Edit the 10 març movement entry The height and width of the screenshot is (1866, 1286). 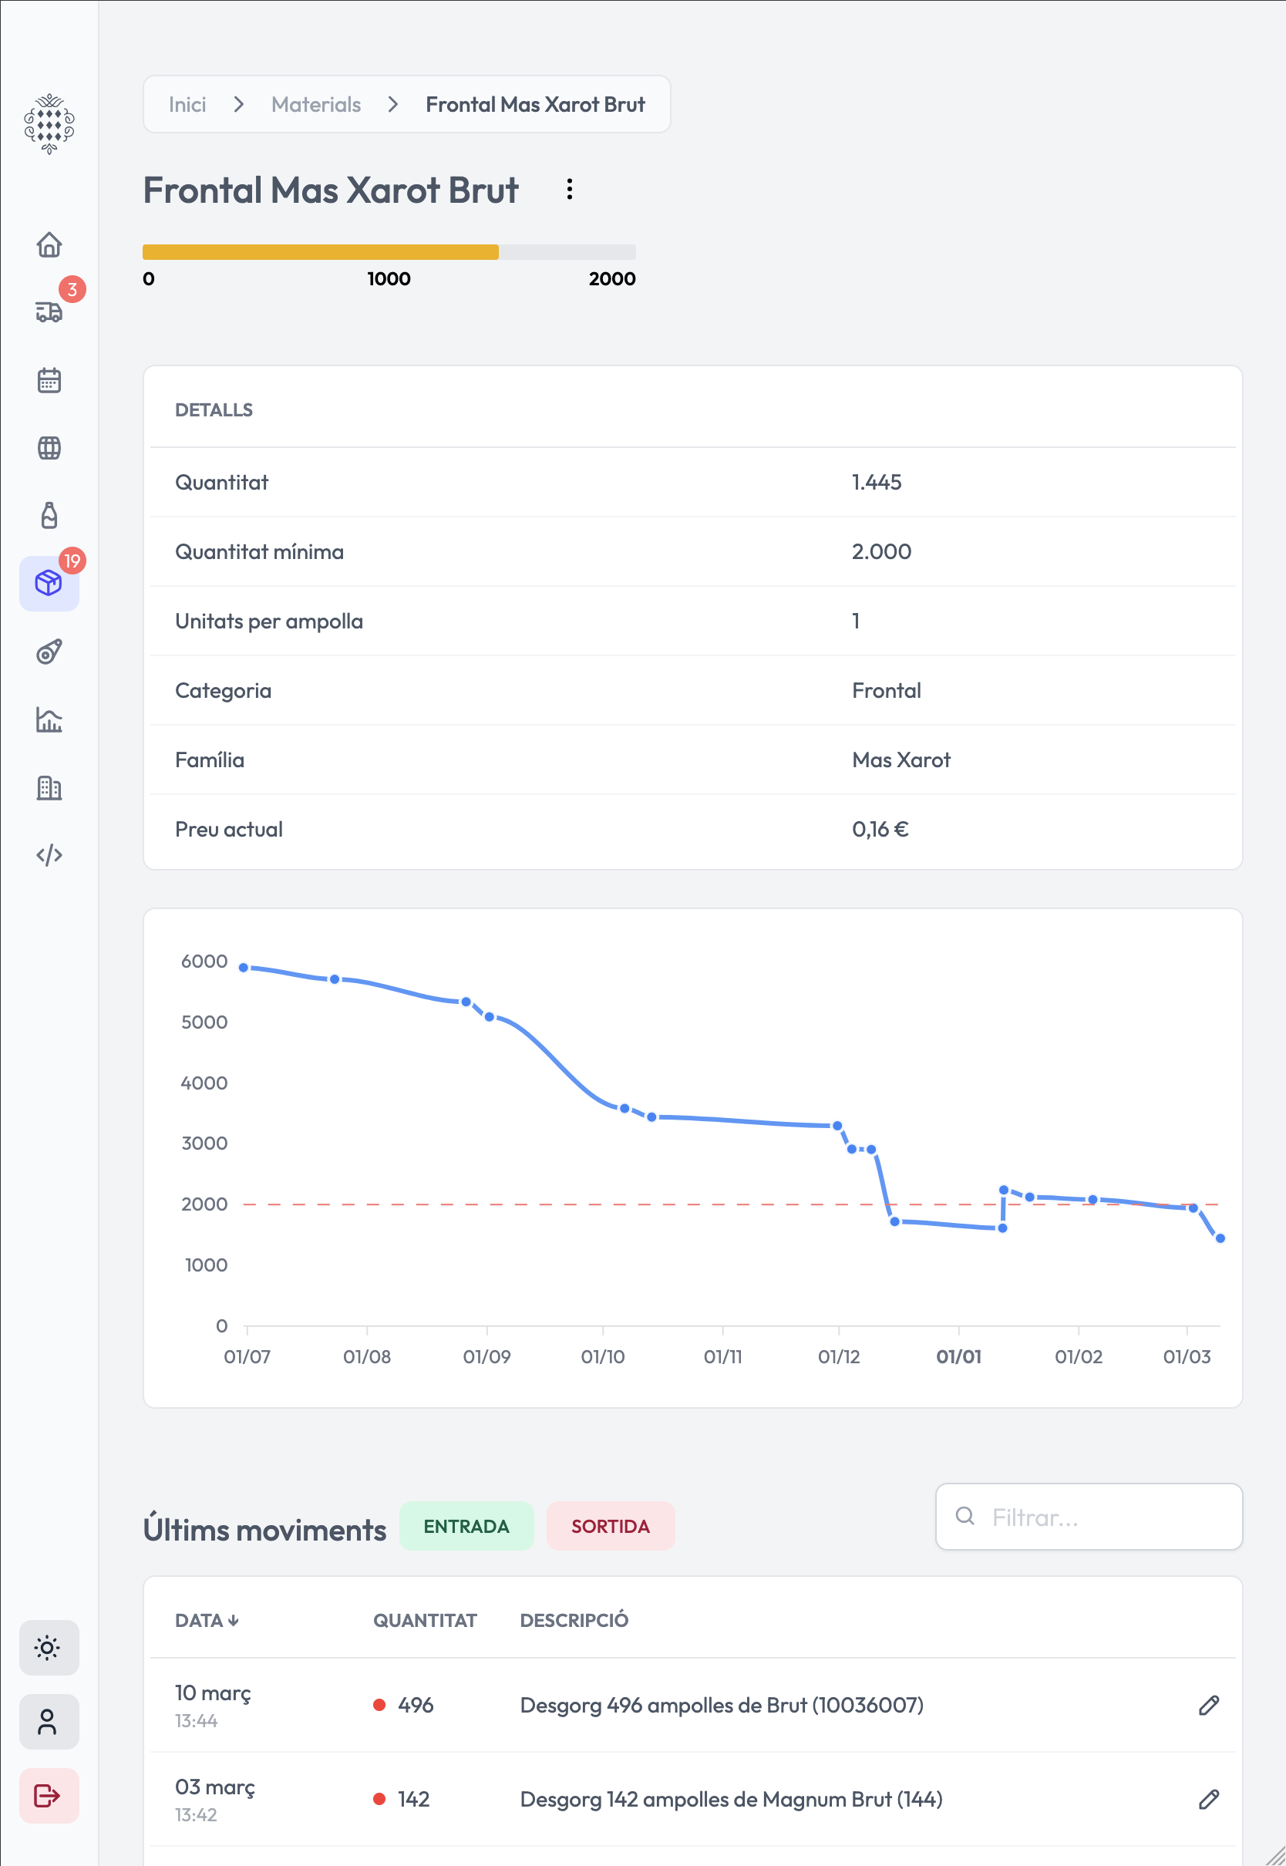1208,1705
